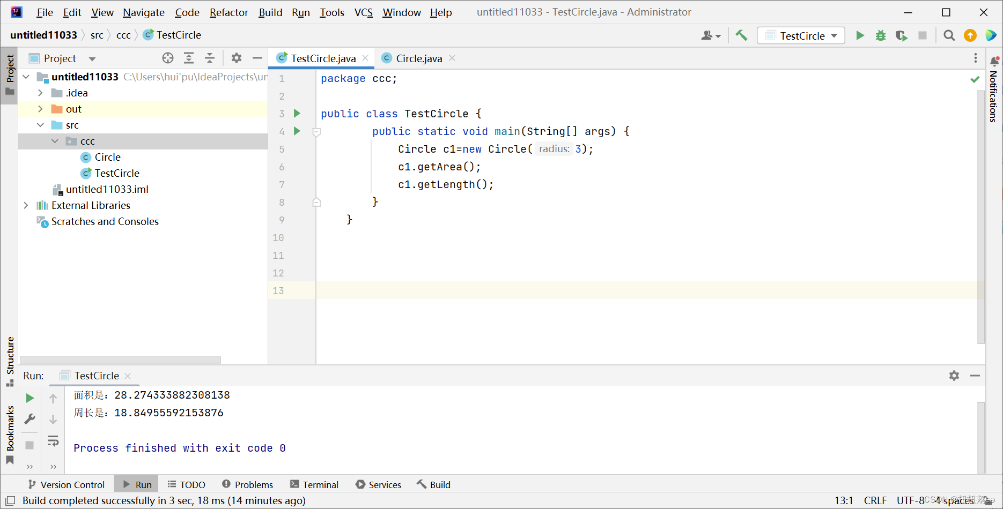Toggle Structure sidebar tool window

coord(10,362)
